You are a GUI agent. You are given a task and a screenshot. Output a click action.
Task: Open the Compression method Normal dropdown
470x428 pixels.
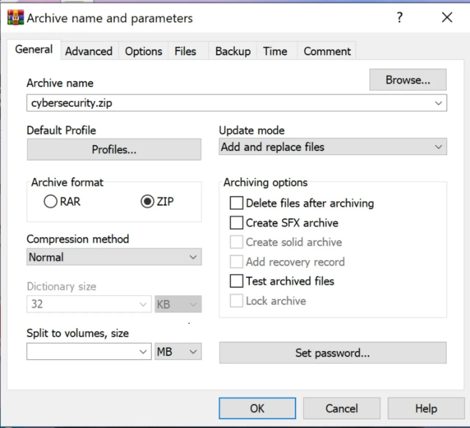(x=114, y=257)
